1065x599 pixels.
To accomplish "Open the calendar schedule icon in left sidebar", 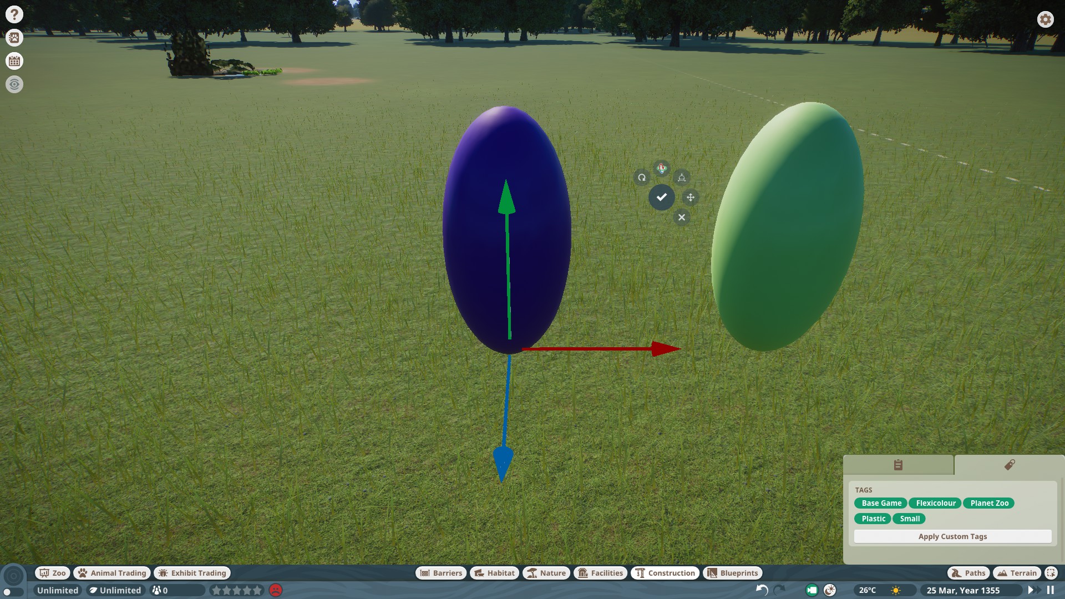I will 14,61.
